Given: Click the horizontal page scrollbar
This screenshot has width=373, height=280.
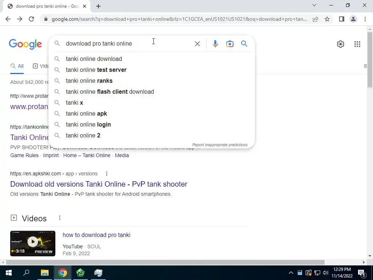Looking at the screenshot, I should pos(165,262).
